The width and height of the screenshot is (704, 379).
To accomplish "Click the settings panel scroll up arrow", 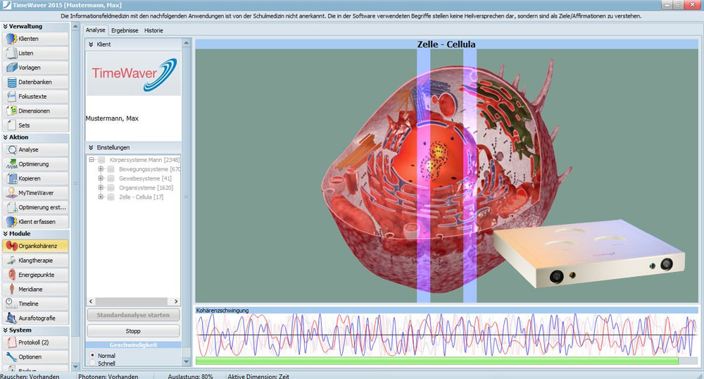I will click(x=187, y=43).
